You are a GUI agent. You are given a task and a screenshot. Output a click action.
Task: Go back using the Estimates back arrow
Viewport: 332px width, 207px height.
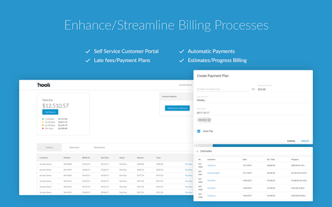coord(198,151)
